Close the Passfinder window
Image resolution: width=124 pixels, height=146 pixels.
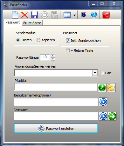click(114, 4)
